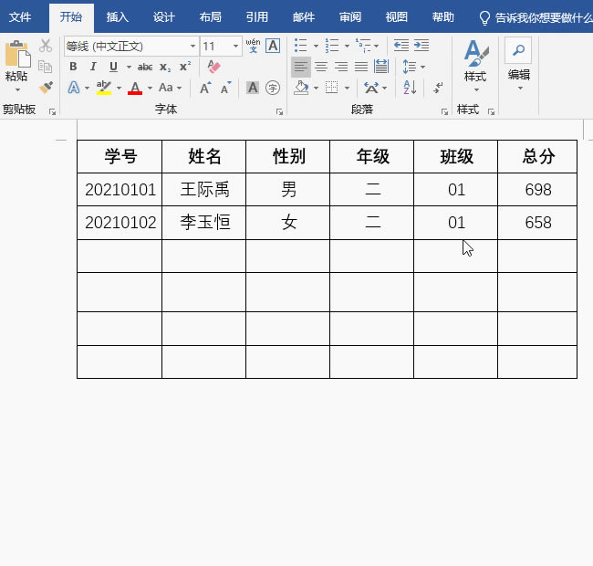Click the Sort A-Z icon

pyautogui.click(x=410, y=88)
